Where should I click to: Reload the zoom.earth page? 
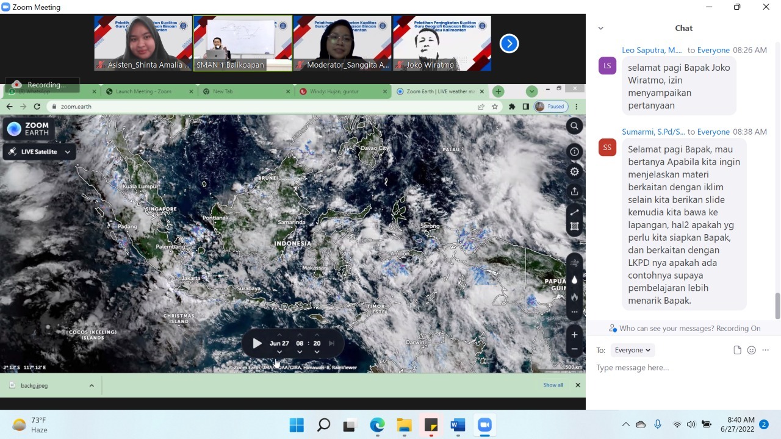coord(37,107)
